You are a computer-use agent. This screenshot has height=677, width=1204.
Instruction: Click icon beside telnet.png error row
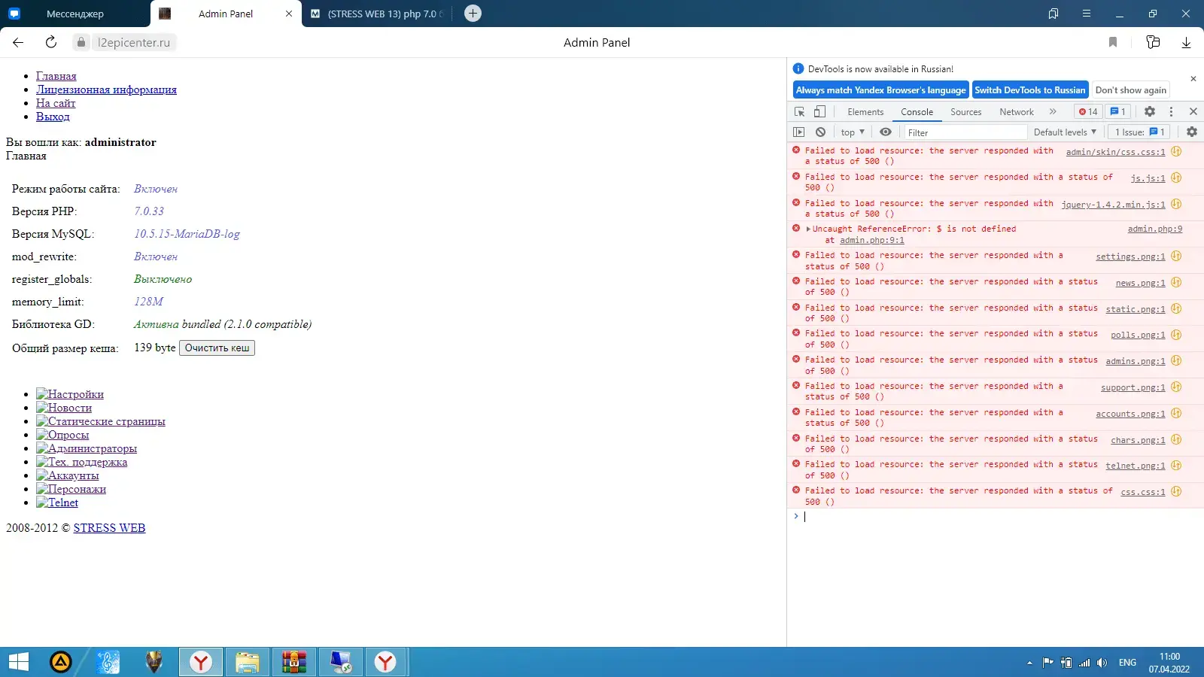click(1176, 465)
